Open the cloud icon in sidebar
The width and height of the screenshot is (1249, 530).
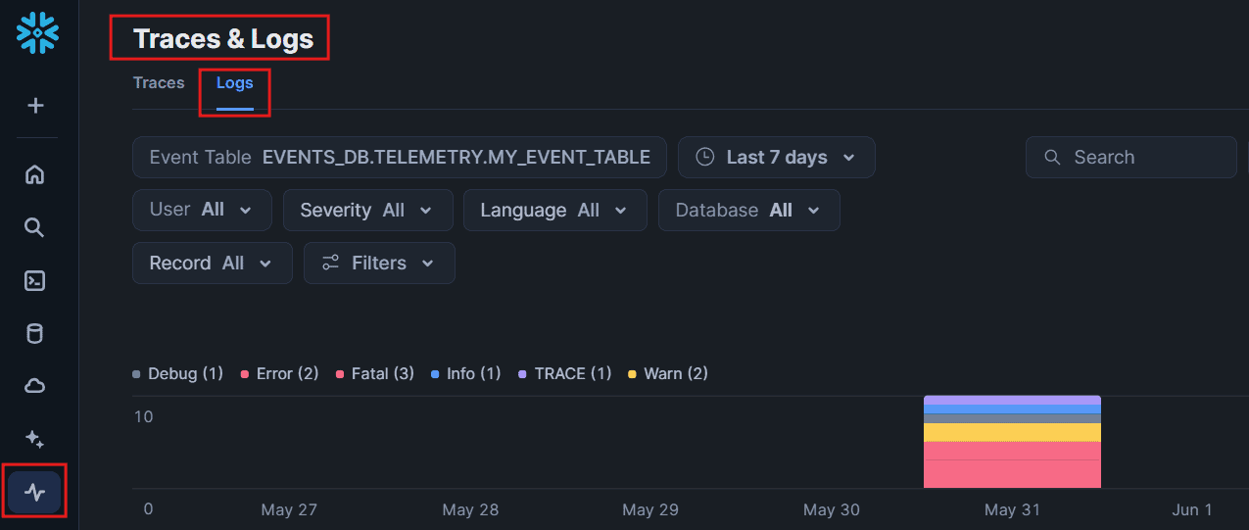pyautogui.click(x=35, y=387)
